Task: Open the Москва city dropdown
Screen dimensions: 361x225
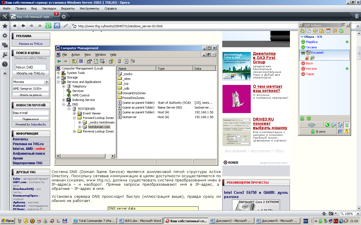Action: (47, 82)
